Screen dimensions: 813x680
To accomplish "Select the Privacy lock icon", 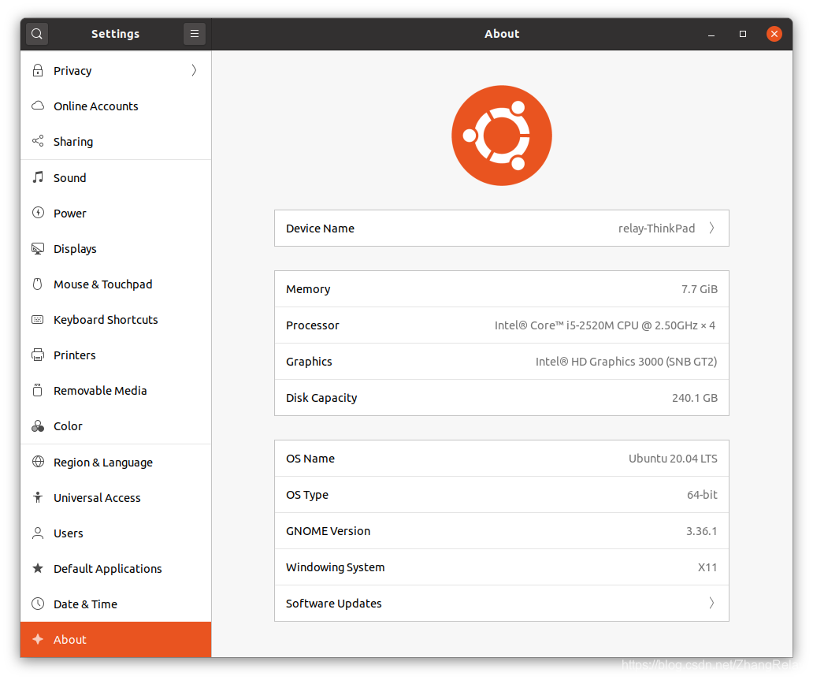I will [37, 70].
